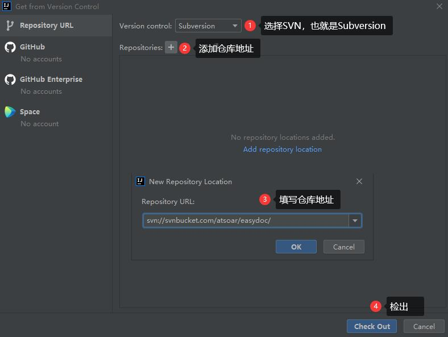Viewport: 448px width, 337px height.
Task: Click into the svn:// repository URL field
Action: (244, 220)
